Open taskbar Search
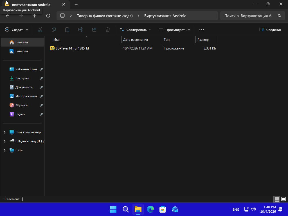Screen dimensions: 288x216 126,209
